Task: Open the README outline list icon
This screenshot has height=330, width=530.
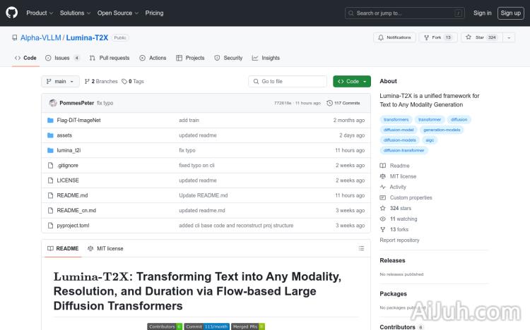Action: [361, 248]
